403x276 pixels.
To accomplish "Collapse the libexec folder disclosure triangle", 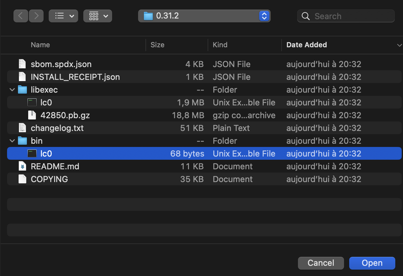I will 12,89.
